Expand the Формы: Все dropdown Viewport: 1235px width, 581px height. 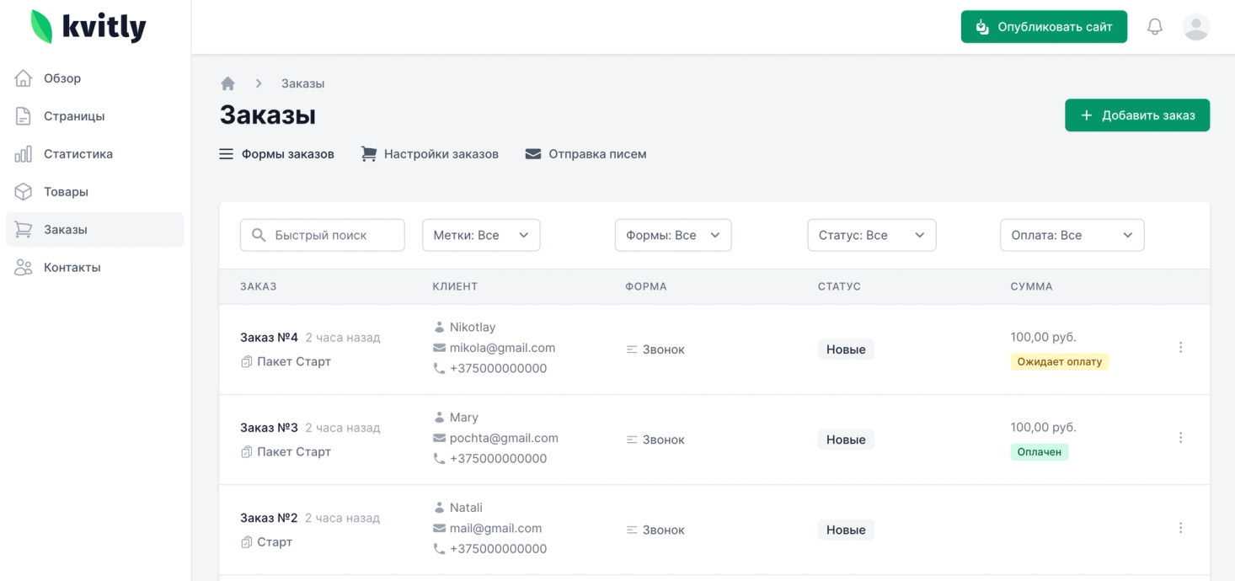tap(673, 236)
